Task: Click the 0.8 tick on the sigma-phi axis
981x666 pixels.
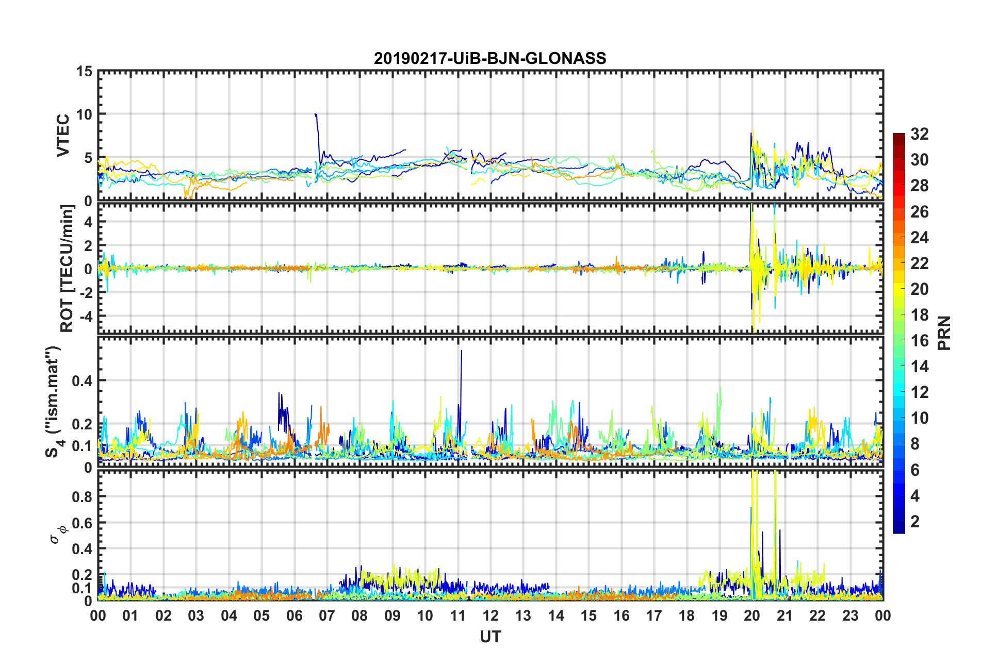Action: pyautogui.click(x=83, y=496)
